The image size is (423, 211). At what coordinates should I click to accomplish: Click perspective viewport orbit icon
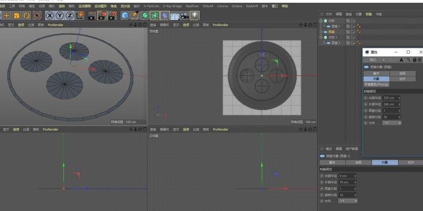[x=140, y=25]
